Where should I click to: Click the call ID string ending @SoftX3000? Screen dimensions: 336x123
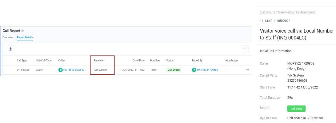(288, 13)
